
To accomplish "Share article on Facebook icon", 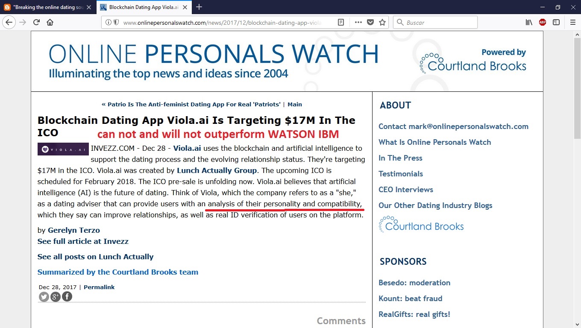I will pyautogui.click(x=67, y=296).
